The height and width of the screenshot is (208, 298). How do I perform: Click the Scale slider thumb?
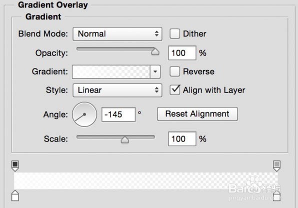125,139
